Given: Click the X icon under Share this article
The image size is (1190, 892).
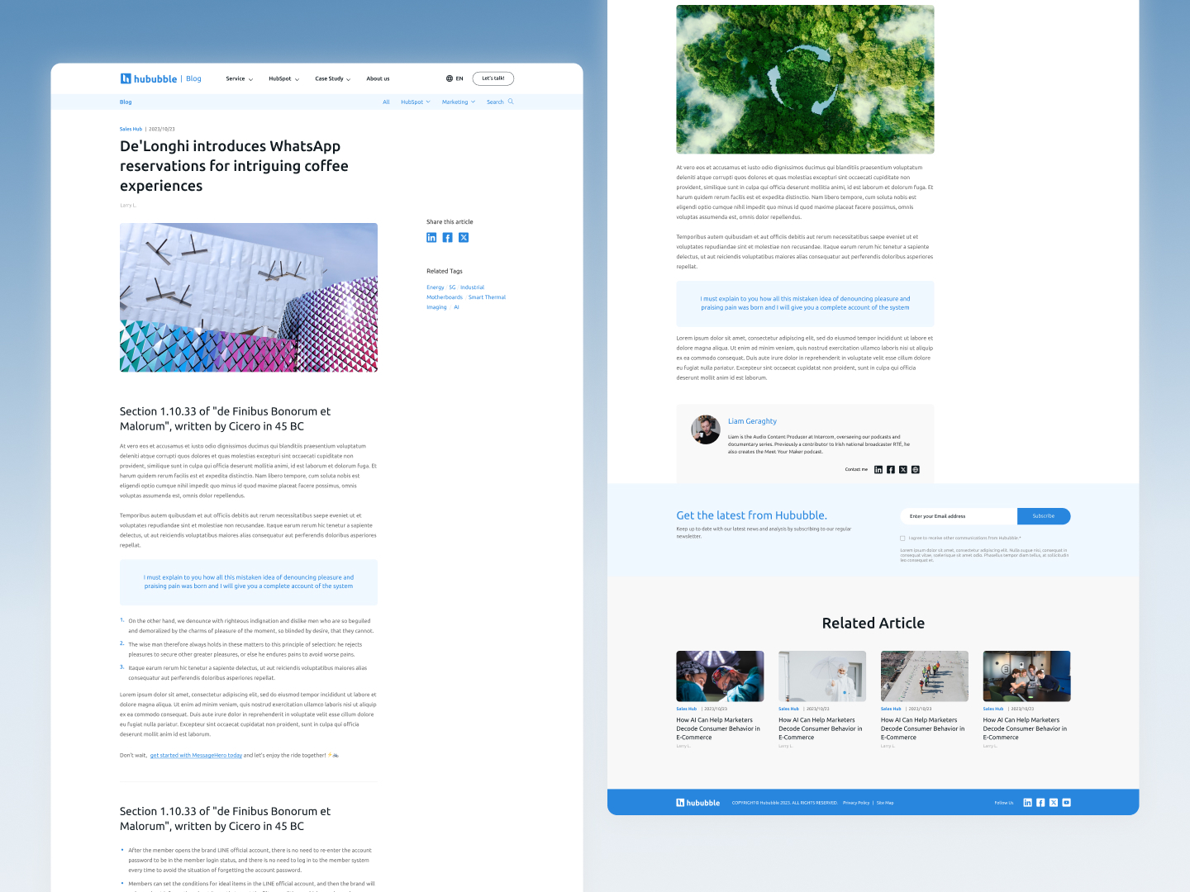Looking at the screenshot, I should (x=464, y=238).
